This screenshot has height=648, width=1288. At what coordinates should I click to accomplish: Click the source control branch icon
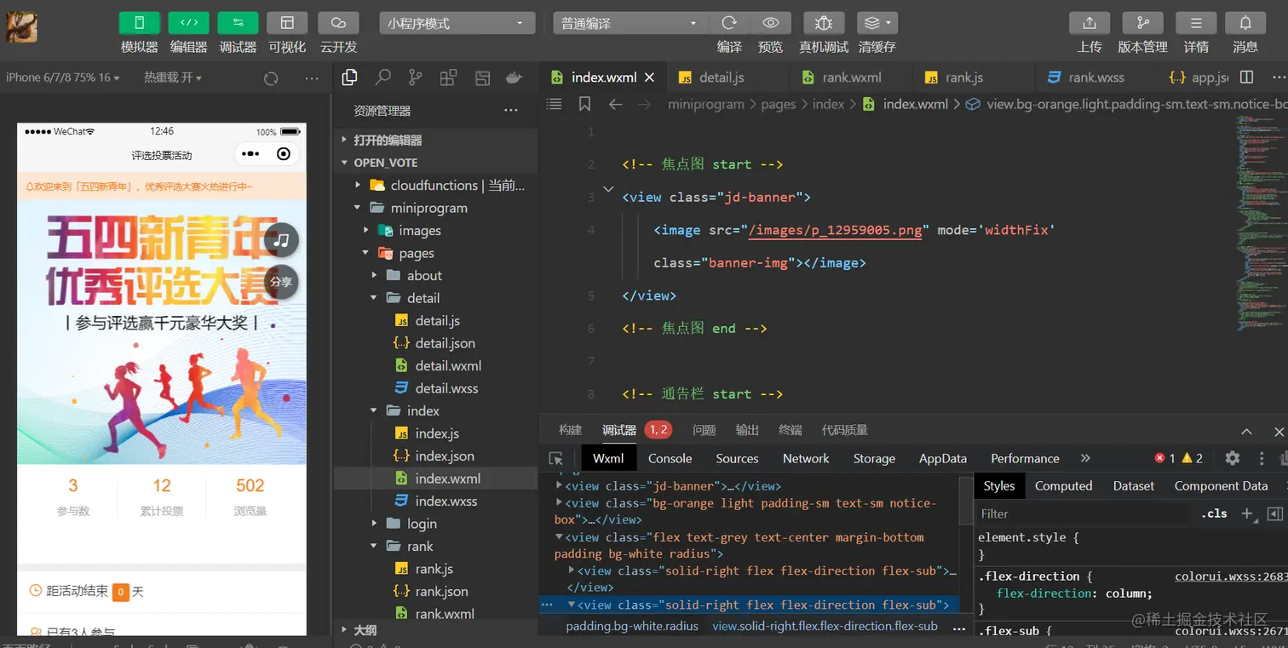(x=416, y=77)
